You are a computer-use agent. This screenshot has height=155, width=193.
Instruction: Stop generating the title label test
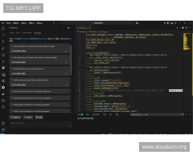coord(66,74)
